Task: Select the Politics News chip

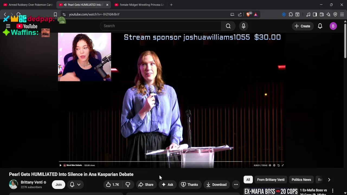Action: [301, 180]
